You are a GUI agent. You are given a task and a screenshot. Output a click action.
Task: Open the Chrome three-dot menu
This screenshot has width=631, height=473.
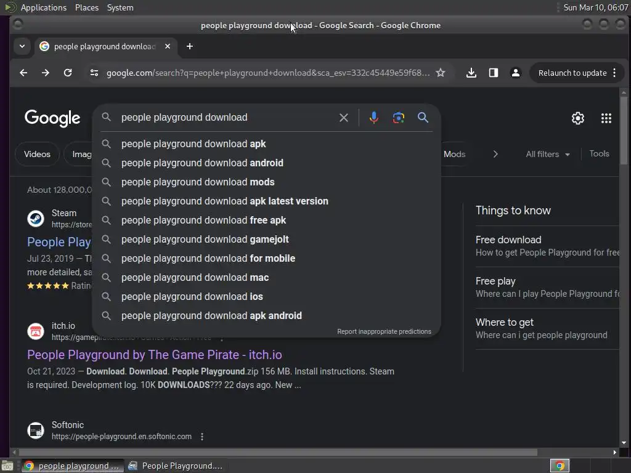[x=614, y=73]
